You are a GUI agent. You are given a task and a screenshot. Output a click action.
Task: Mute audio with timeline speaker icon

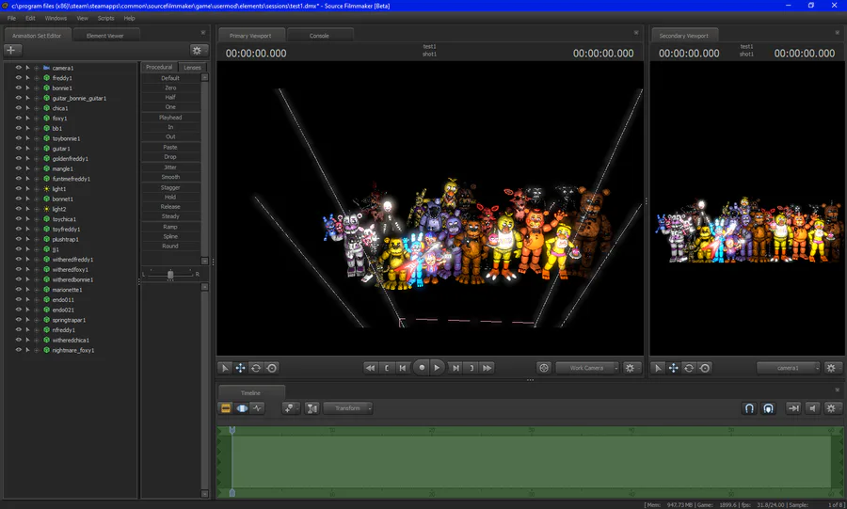(x=812, y=408)
